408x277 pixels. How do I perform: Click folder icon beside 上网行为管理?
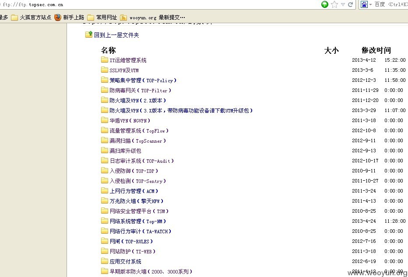(x=105, y=191)
